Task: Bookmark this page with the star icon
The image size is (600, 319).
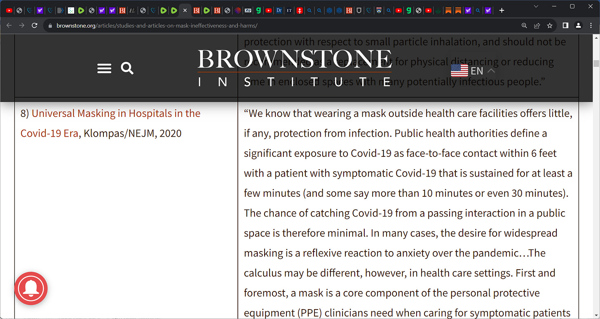Action: click(x=550, y=26)
